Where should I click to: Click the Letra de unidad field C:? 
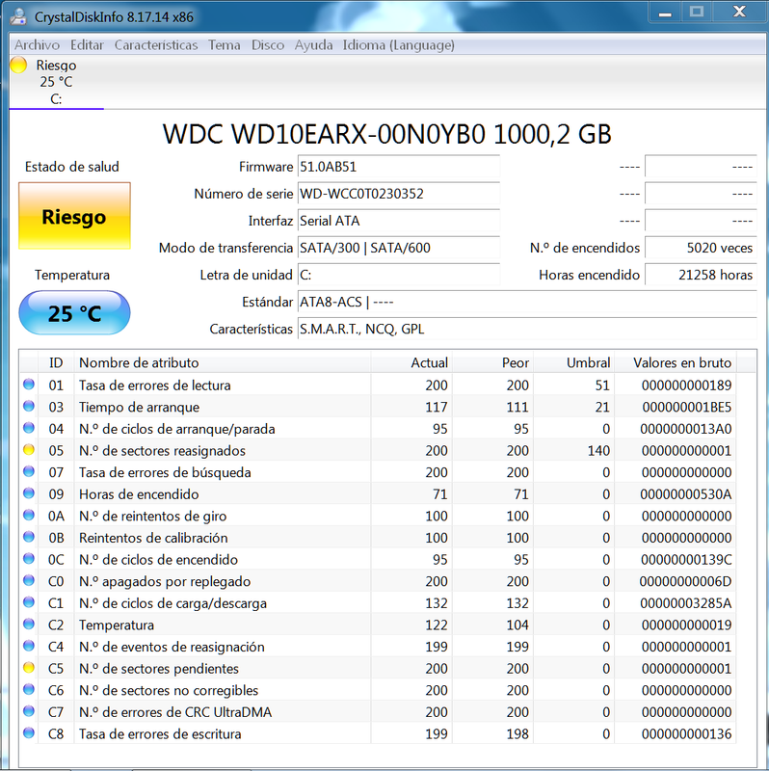399,275
